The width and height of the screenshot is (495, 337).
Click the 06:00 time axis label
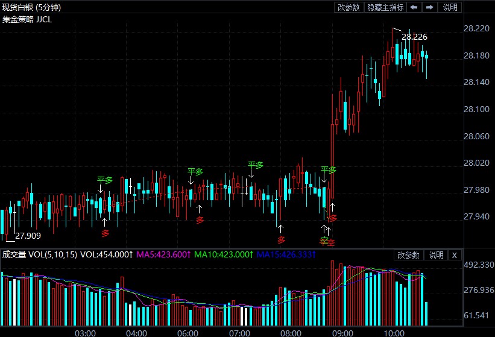pos(188,333)
